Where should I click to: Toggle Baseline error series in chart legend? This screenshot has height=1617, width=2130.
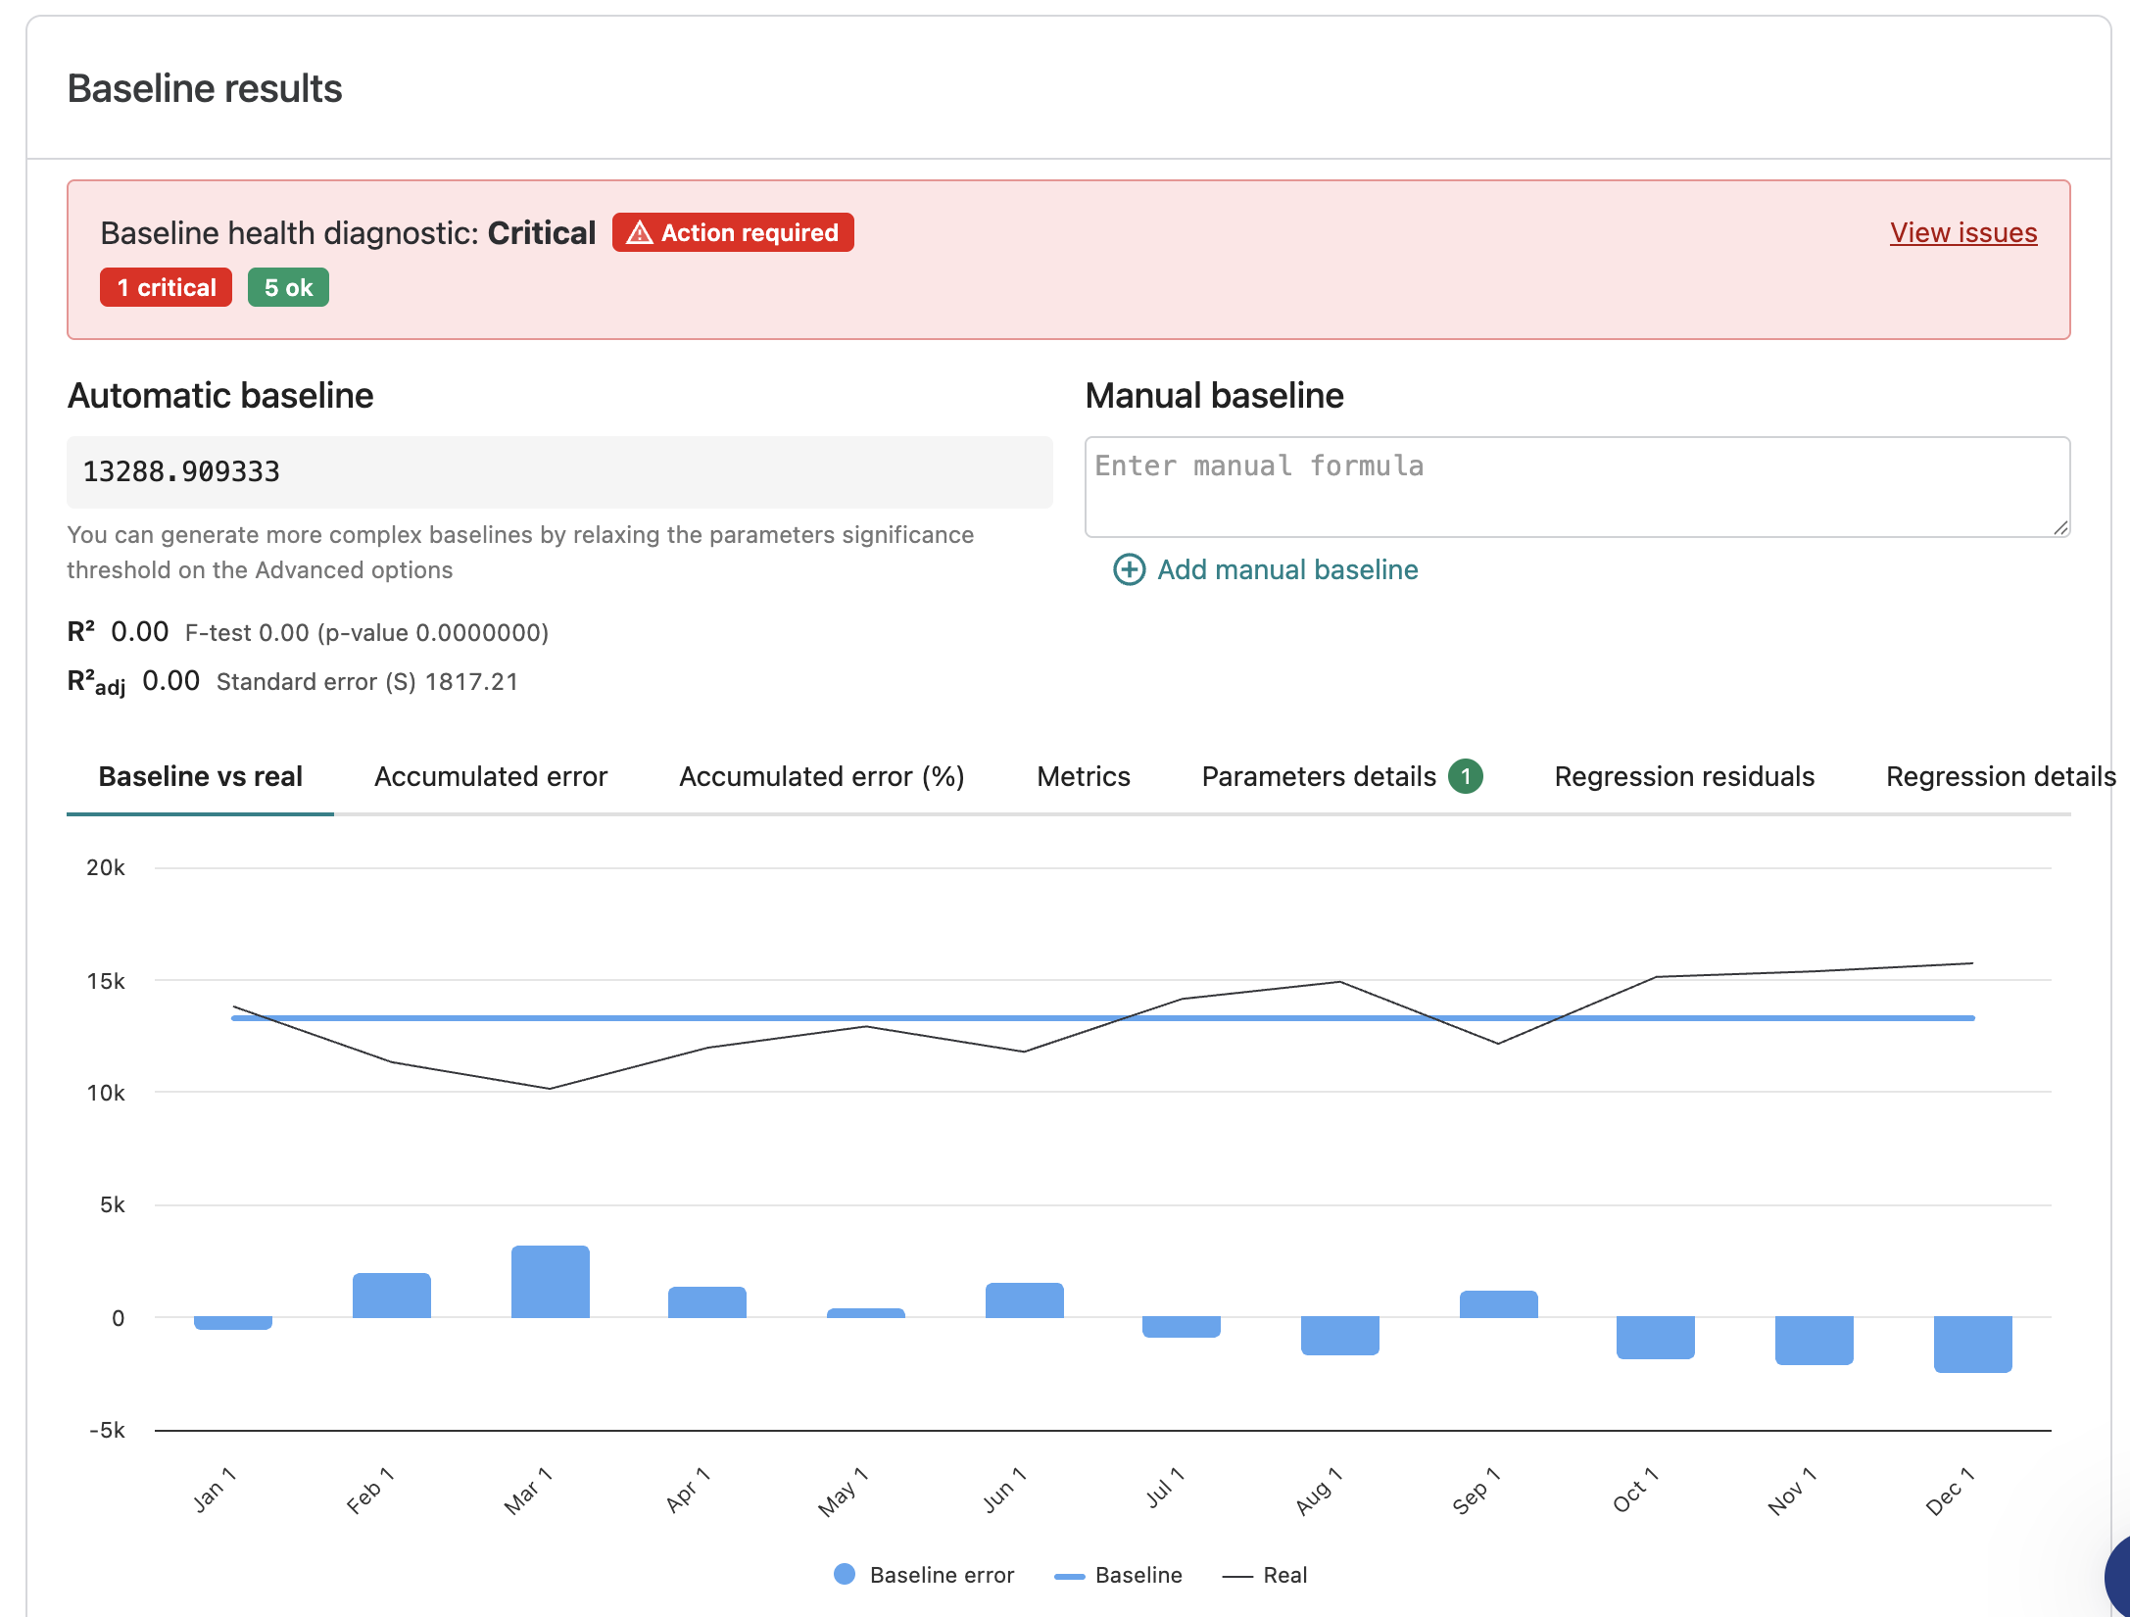coord(923,1575)
